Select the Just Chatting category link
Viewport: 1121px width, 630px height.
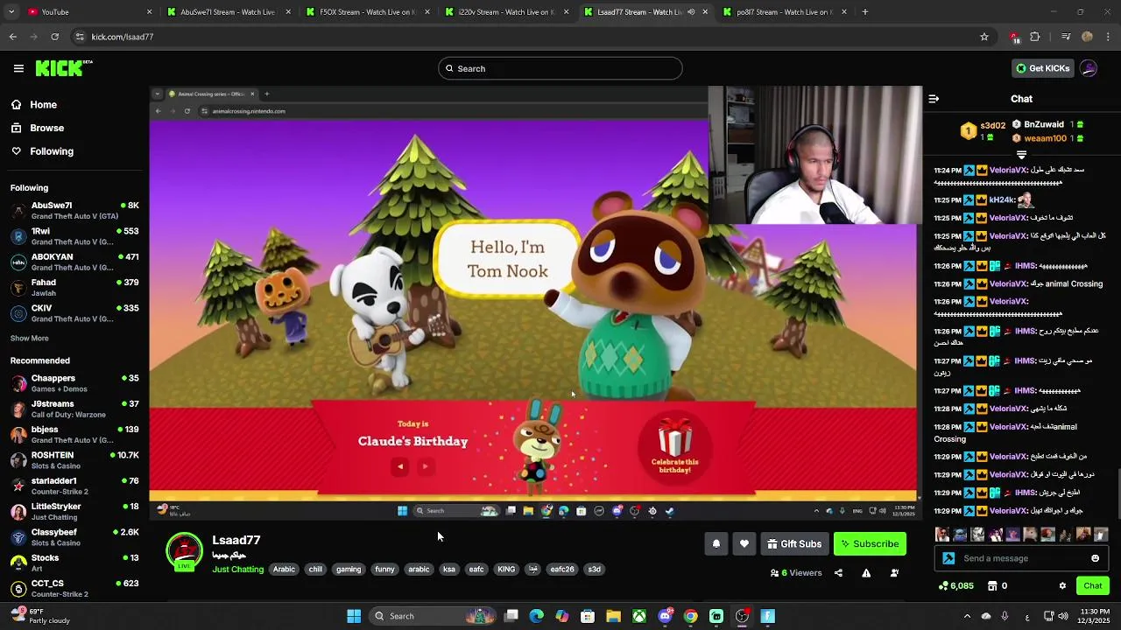click(237, 570)
